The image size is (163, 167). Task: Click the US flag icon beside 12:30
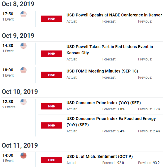click(x=23, y=102)
